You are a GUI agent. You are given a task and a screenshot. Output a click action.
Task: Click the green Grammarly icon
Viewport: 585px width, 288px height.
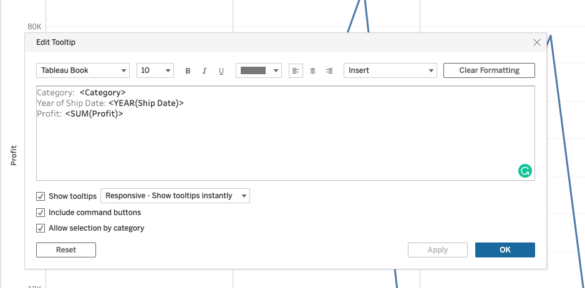[x=525, y=171]
